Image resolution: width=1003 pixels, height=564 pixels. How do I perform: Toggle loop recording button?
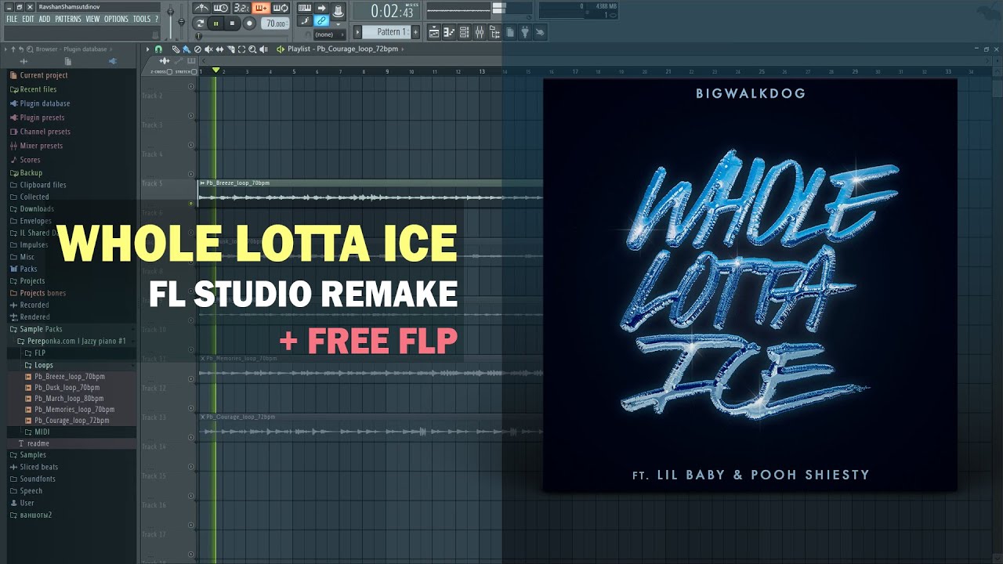pyautogui.click(x=281, y=8)
